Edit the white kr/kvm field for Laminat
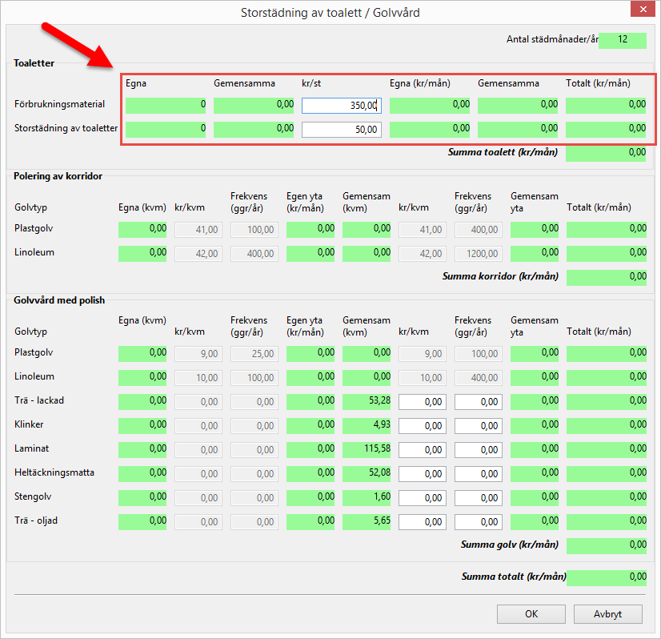The image size is (661, 639). point(423,449)
